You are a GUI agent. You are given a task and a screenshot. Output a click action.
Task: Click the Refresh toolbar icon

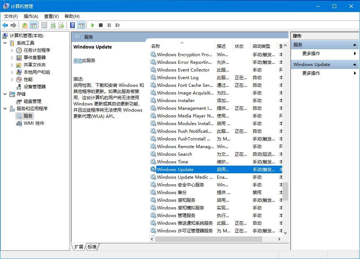point(53,25)
